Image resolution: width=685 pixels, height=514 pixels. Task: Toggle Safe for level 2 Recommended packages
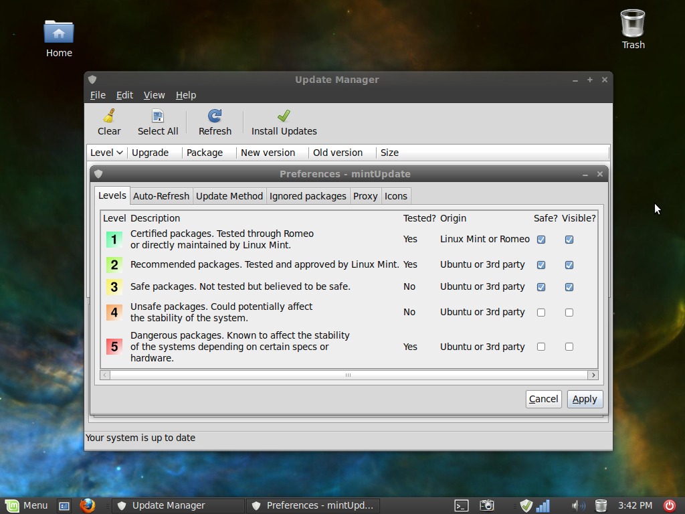click(x=541, y=265)
